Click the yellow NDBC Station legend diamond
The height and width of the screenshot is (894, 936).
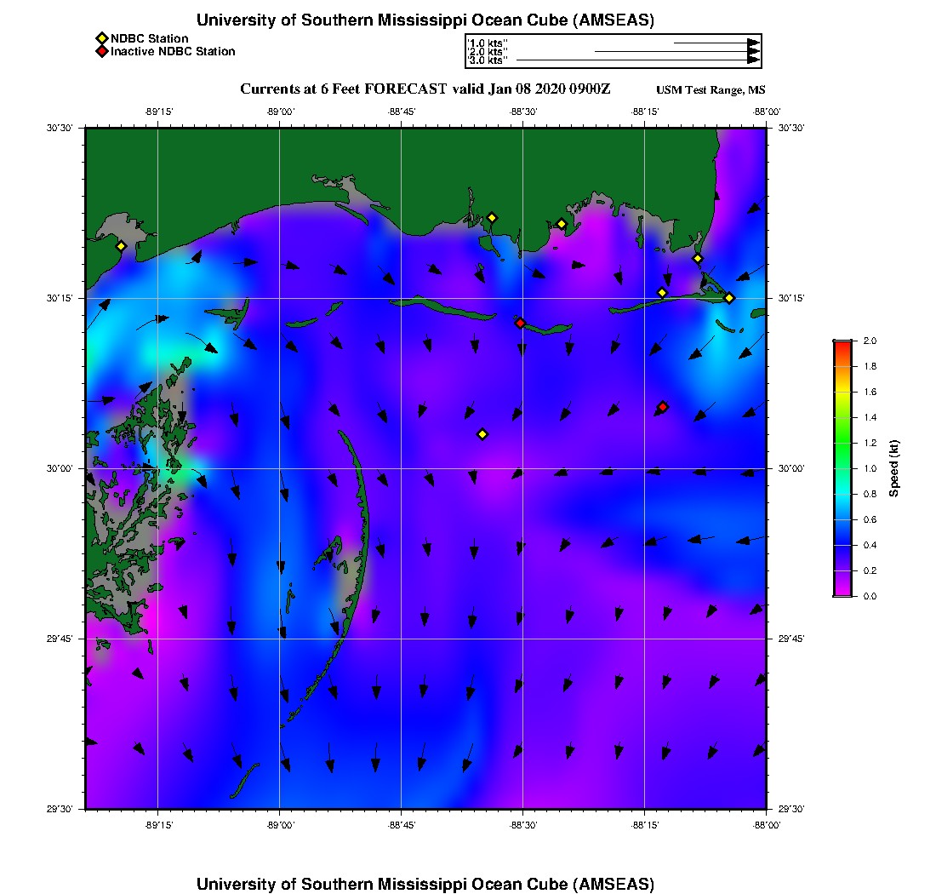coord(102,39)
